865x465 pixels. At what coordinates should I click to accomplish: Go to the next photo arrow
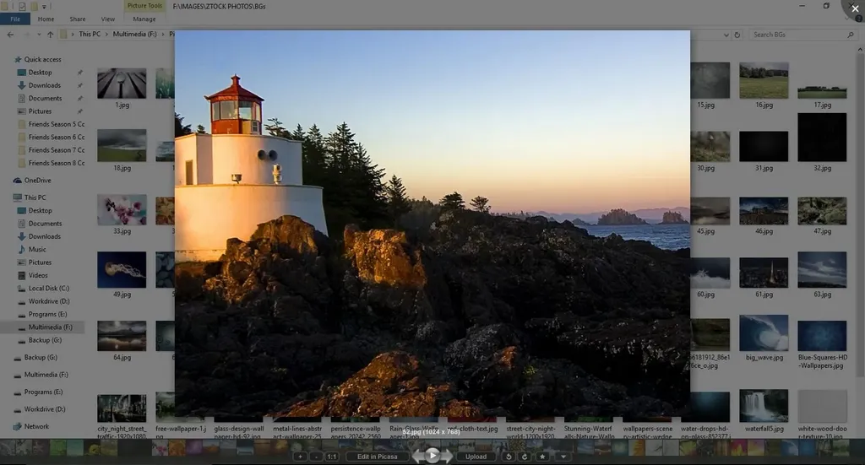coord(447,456)
